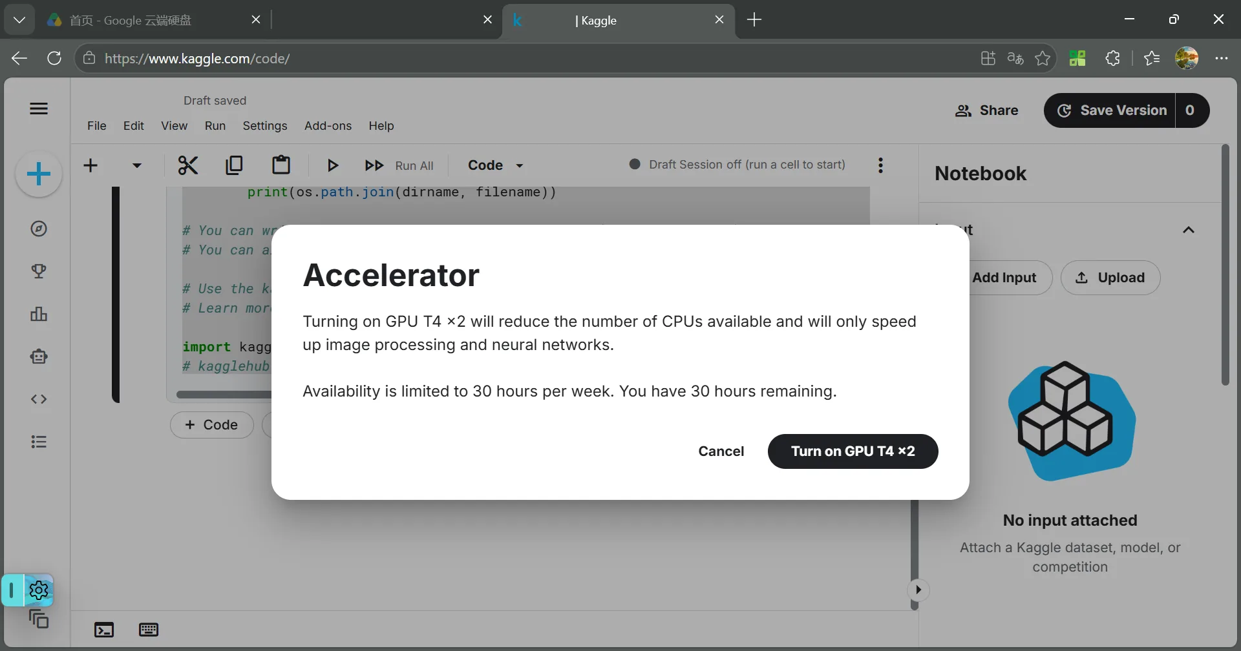Image resolution: width=1241 pixels, height=651 pixels.
Task: Click the Upload button
Action: 1110,278
